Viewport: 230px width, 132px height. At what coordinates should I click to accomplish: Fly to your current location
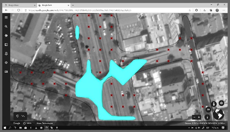222,103
